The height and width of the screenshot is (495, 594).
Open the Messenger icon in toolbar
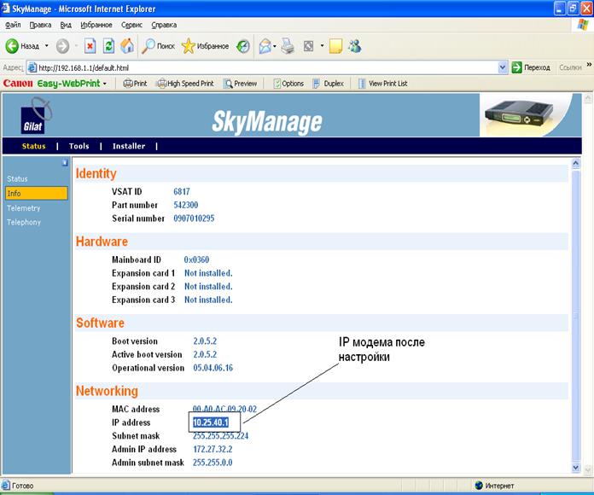tap(355, 46)
